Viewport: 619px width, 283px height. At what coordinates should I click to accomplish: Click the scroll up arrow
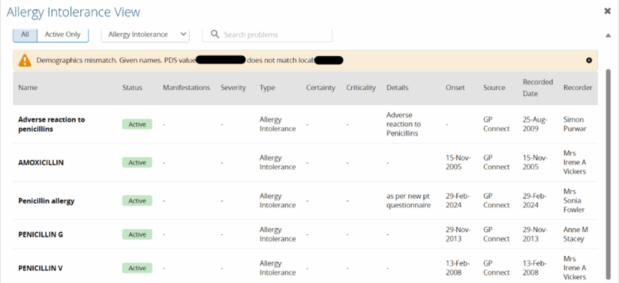608,36
